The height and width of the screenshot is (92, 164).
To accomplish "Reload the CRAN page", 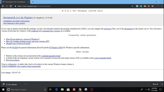I will pos(11,6).
